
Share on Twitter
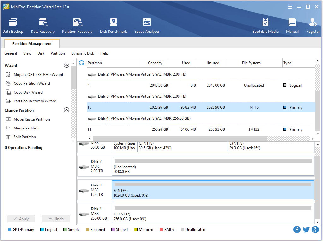306,229
